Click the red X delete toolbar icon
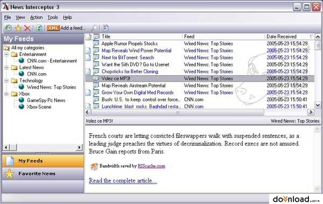The width and height of the screenshot is (323, 204). [27, 28]
